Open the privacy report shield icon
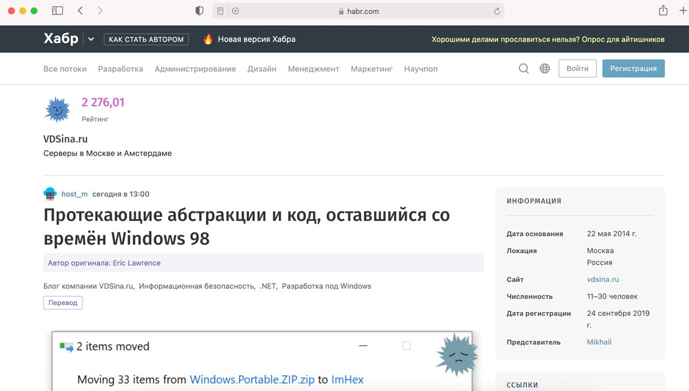Viewport: 689px width, 391px height. click(x=199, y=11)
